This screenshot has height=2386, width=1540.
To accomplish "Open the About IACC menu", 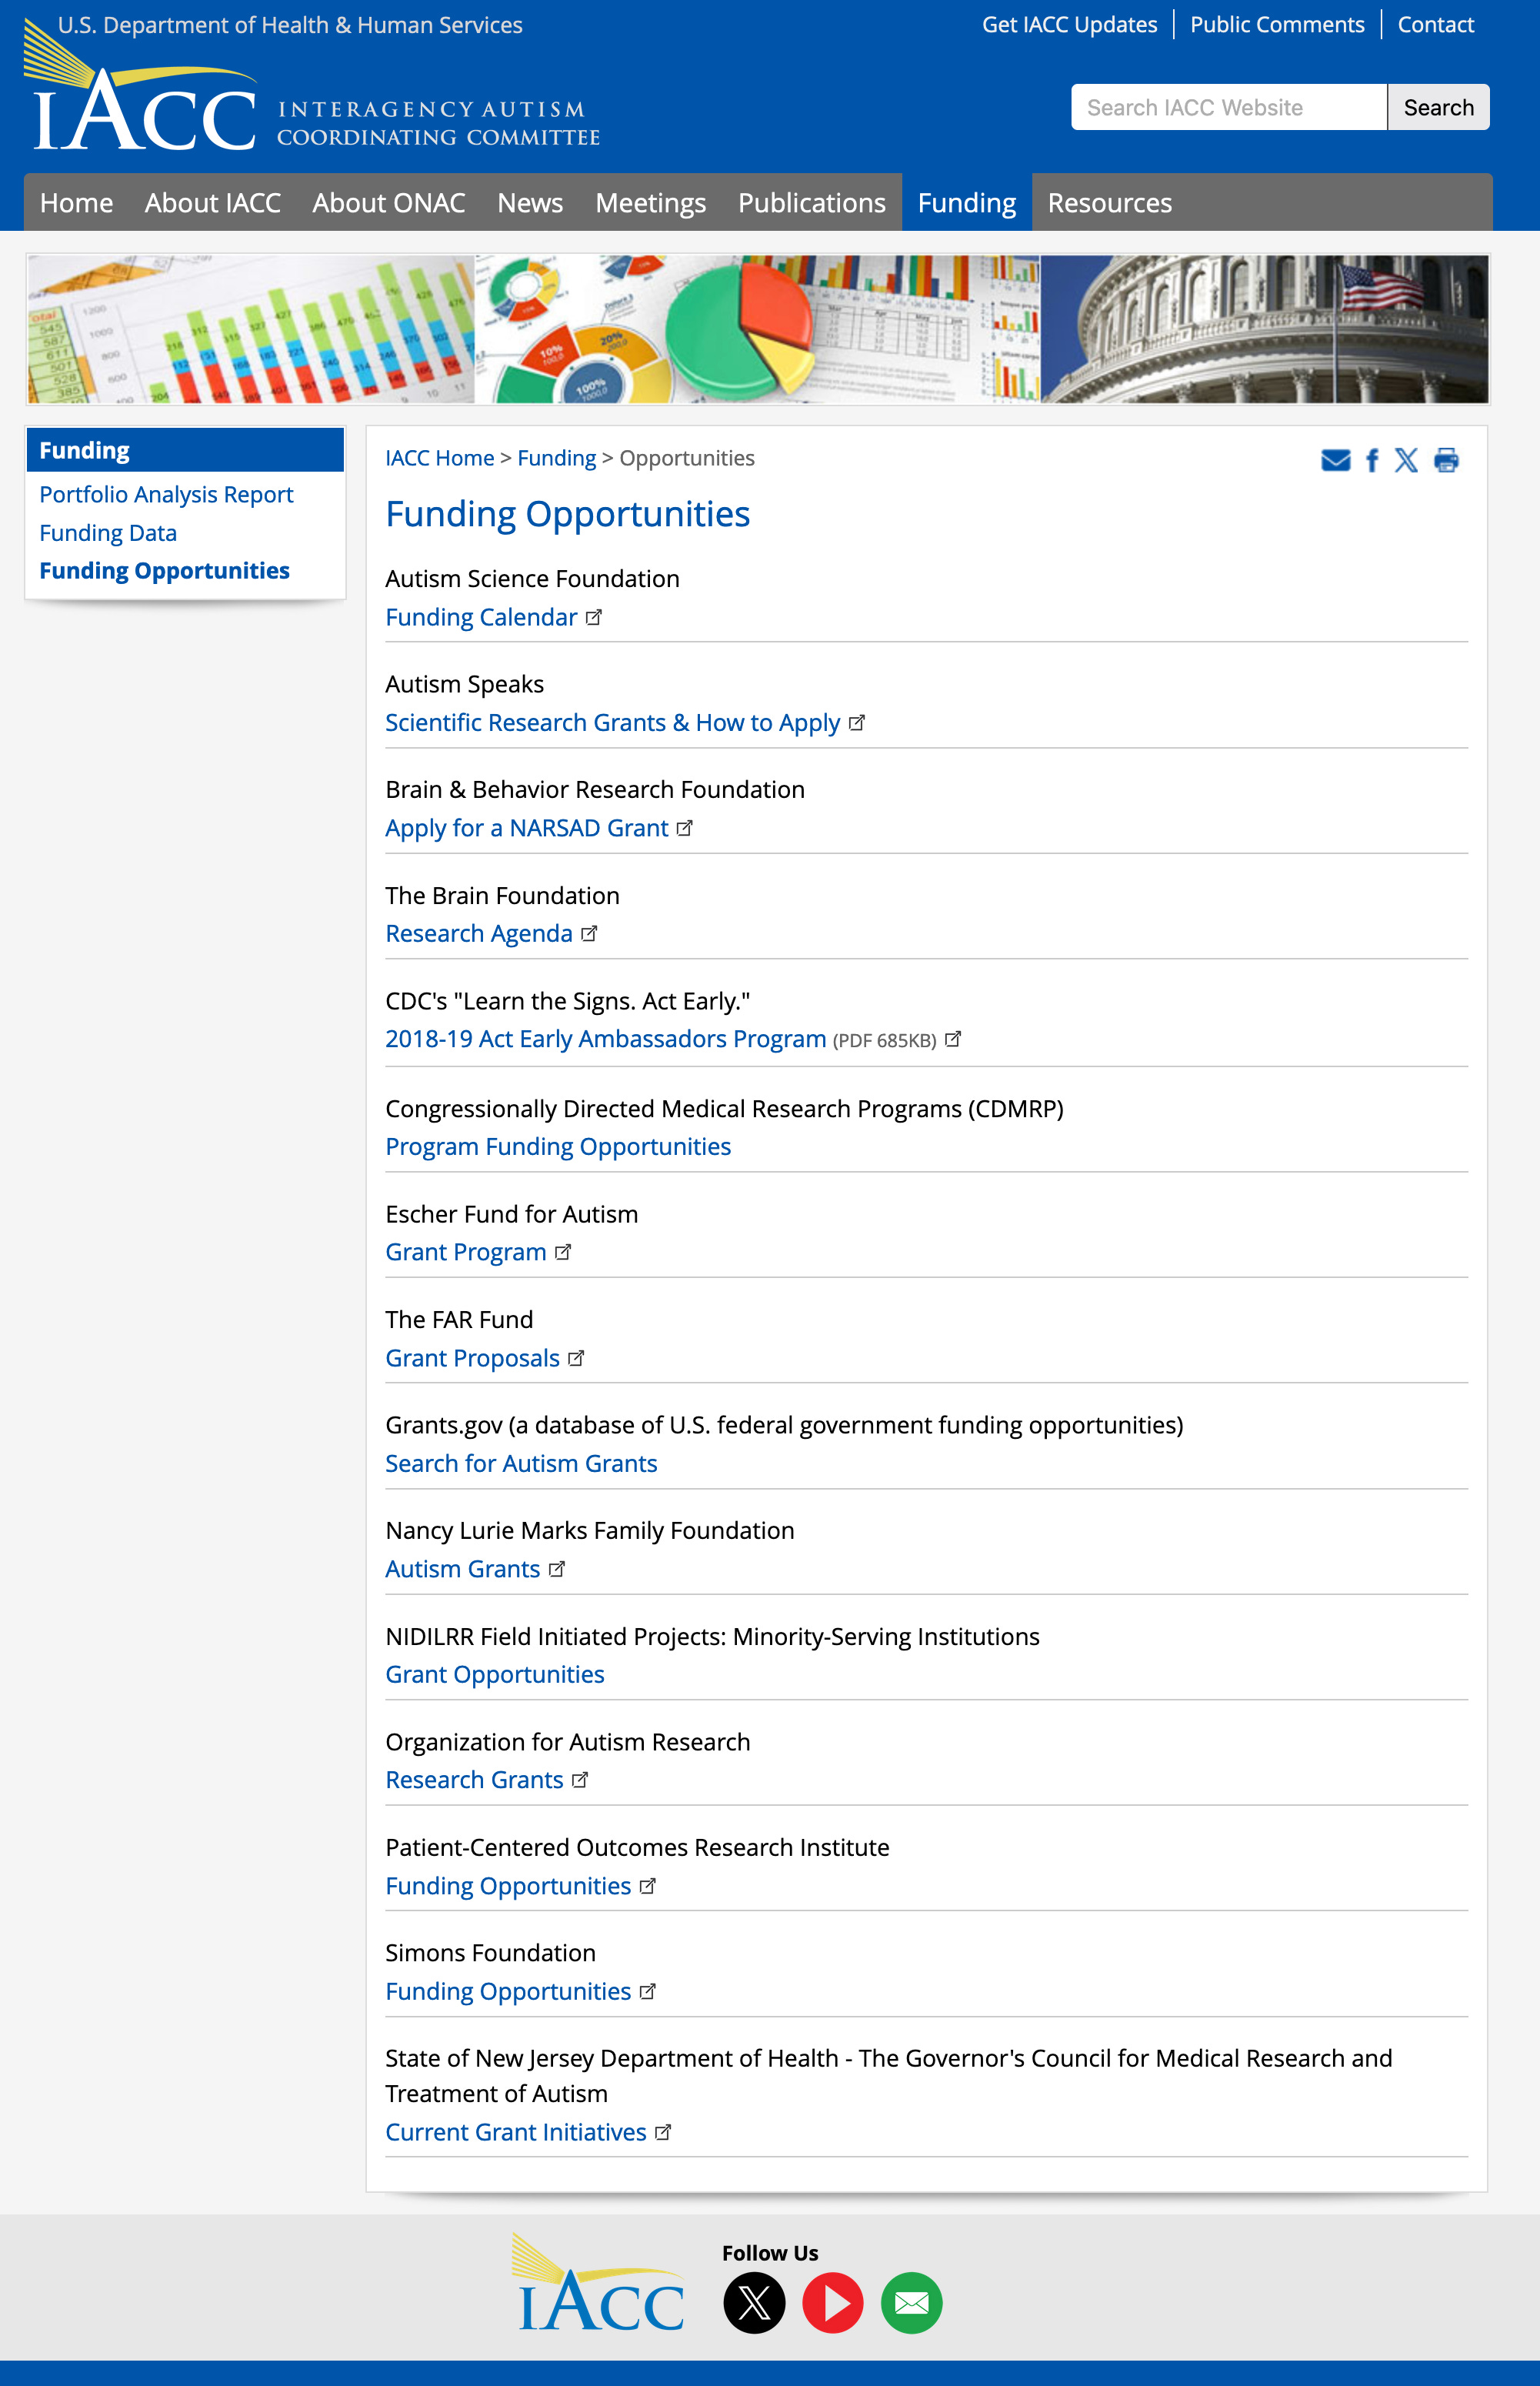I will coord(213,203).
